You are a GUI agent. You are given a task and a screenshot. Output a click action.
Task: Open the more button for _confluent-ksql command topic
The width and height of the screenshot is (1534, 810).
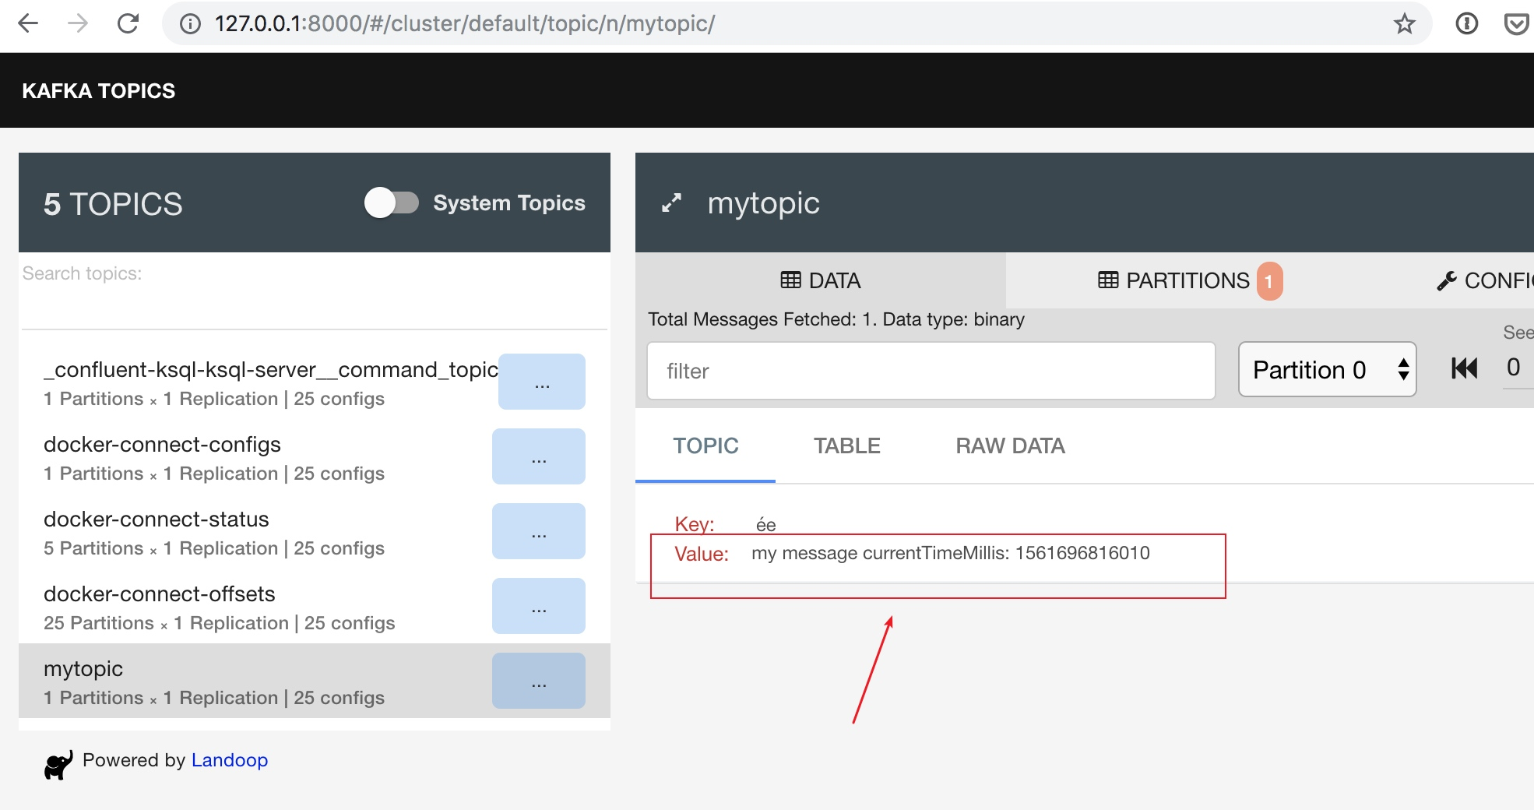542,382
